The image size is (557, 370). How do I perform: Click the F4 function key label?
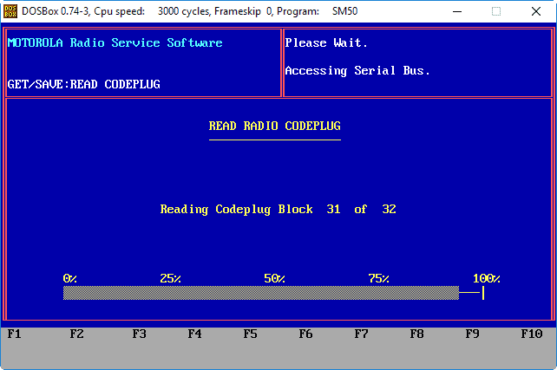[x=194, y=334]
